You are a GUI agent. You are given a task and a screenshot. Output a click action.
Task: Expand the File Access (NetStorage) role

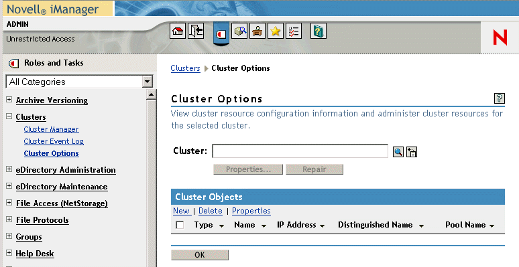[x=9, y=203]
